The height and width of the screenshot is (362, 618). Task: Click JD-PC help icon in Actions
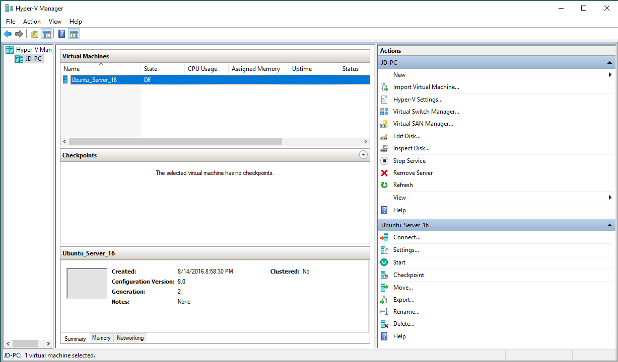coord(384,210)
